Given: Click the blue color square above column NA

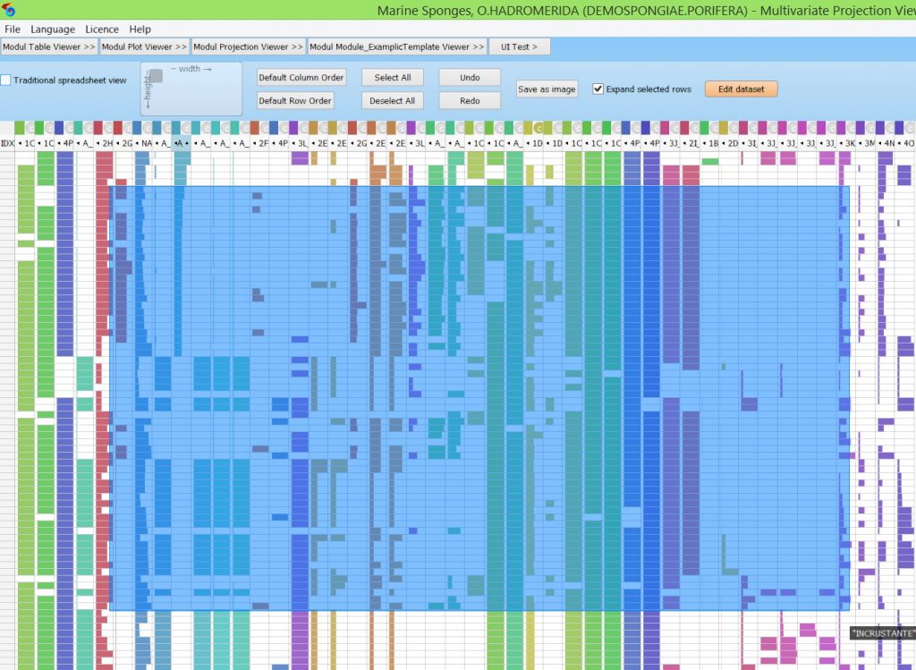Looking at the screenshot, I should [x=137, y=128].
